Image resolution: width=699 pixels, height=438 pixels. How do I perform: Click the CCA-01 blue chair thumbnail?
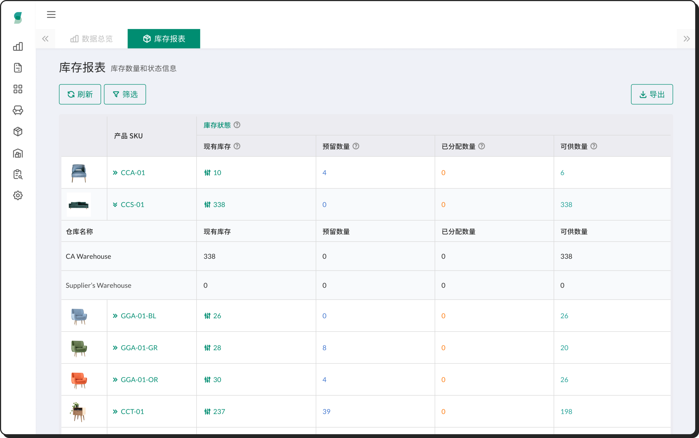coord(79,173)
